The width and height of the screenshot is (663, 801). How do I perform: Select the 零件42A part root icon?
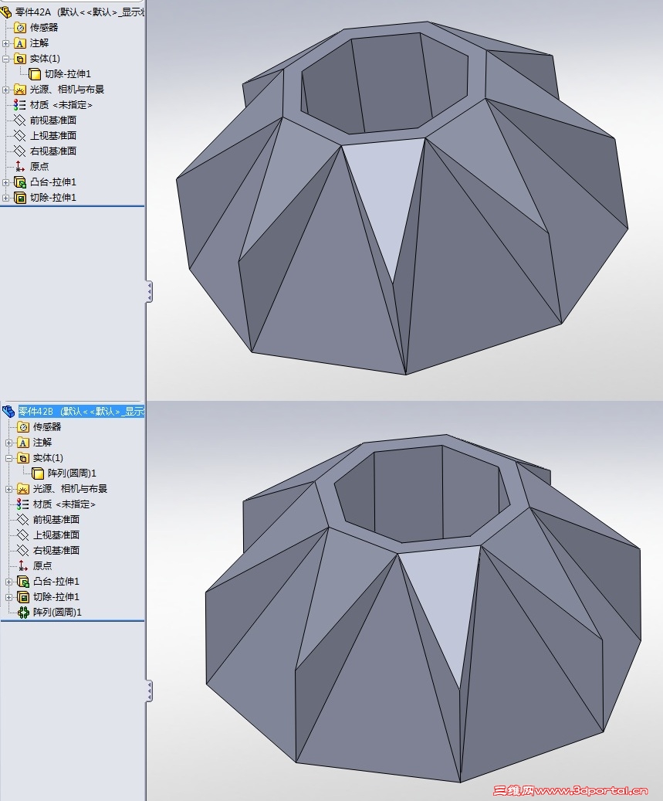coord(5,12)
